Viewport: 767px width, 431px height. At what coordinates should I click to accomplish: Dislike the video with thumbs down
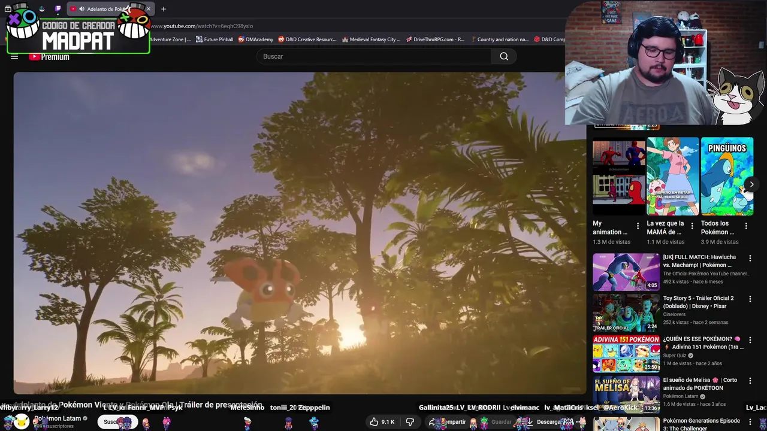(x=410, y=422)
